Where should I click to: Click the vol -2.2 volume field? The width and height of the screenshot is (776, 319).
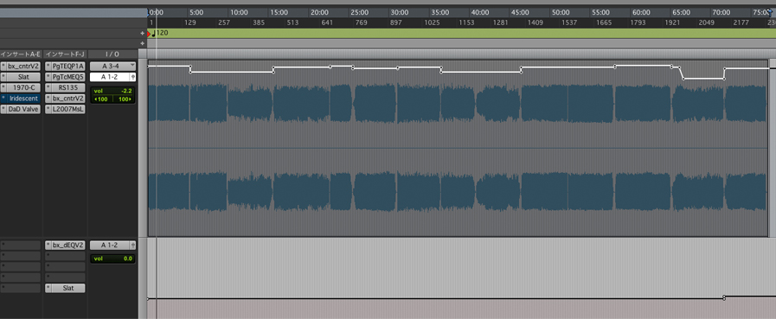tap(112, 91)
